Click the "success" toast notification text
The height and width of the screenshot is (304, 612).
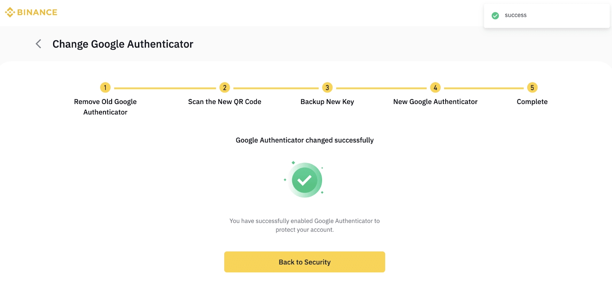(516, 15)
